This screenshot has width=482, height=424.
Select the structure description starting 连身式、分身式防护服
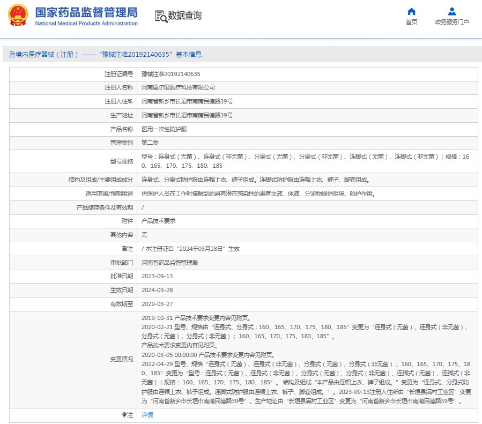(x=256, y=180)
